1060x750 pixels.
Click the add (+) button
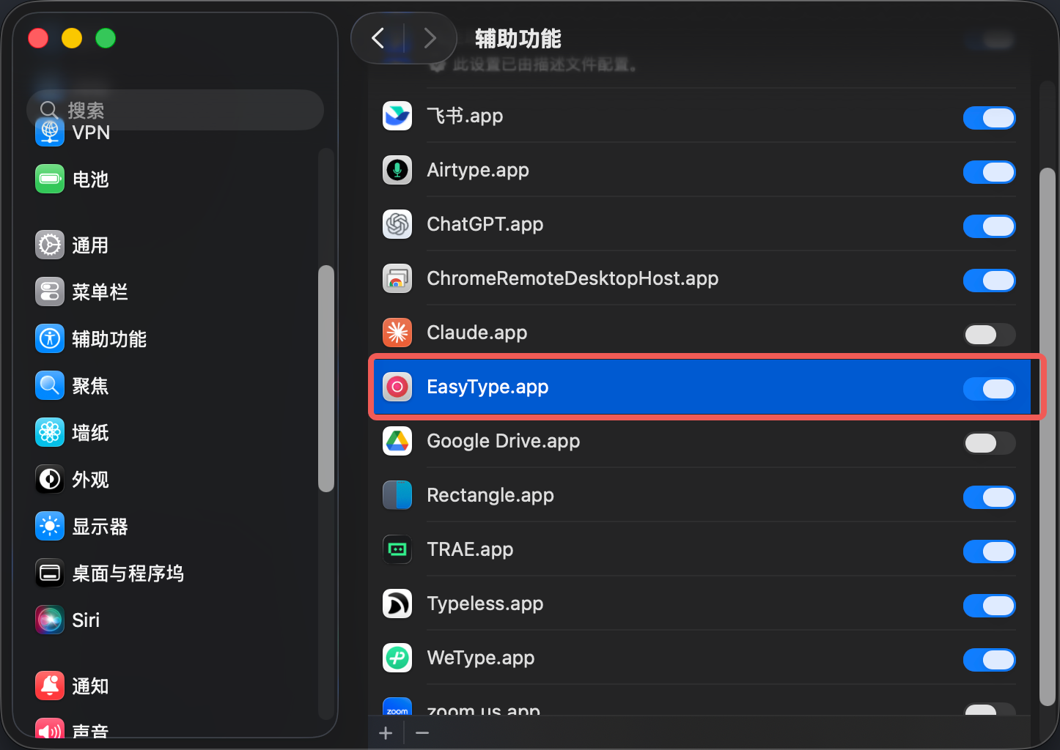coord(386,732)
